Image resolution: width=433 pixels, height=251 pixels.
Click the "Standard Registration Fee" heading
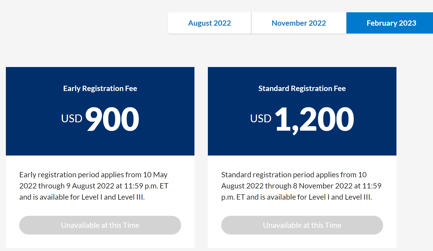(302, 89)
